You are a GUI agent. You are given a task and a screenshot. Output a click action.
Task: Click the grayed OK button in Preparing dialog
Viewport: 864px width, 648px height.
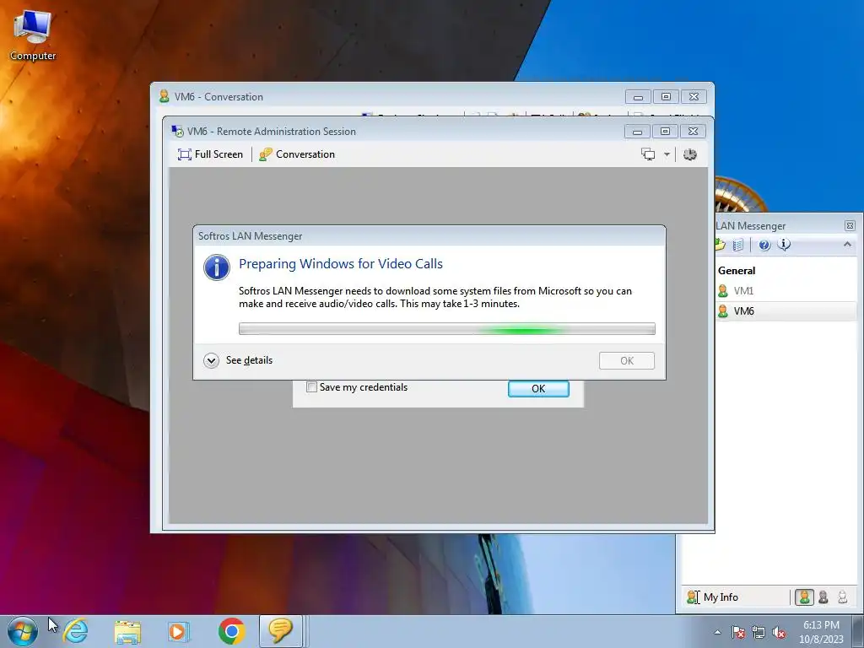(x=627, y=360)
